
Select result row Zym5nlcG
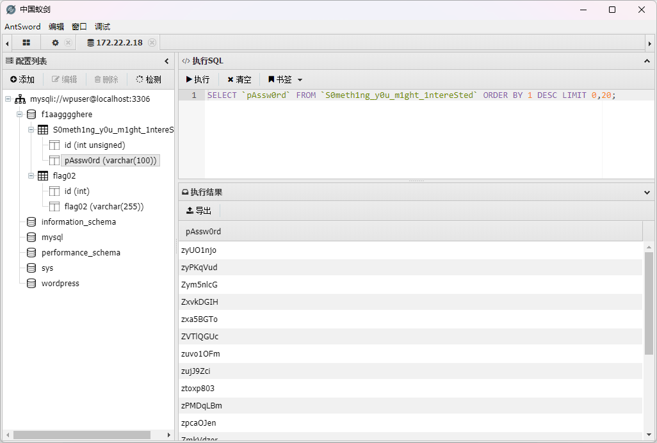pyautogui.click(x=410, y=285)
